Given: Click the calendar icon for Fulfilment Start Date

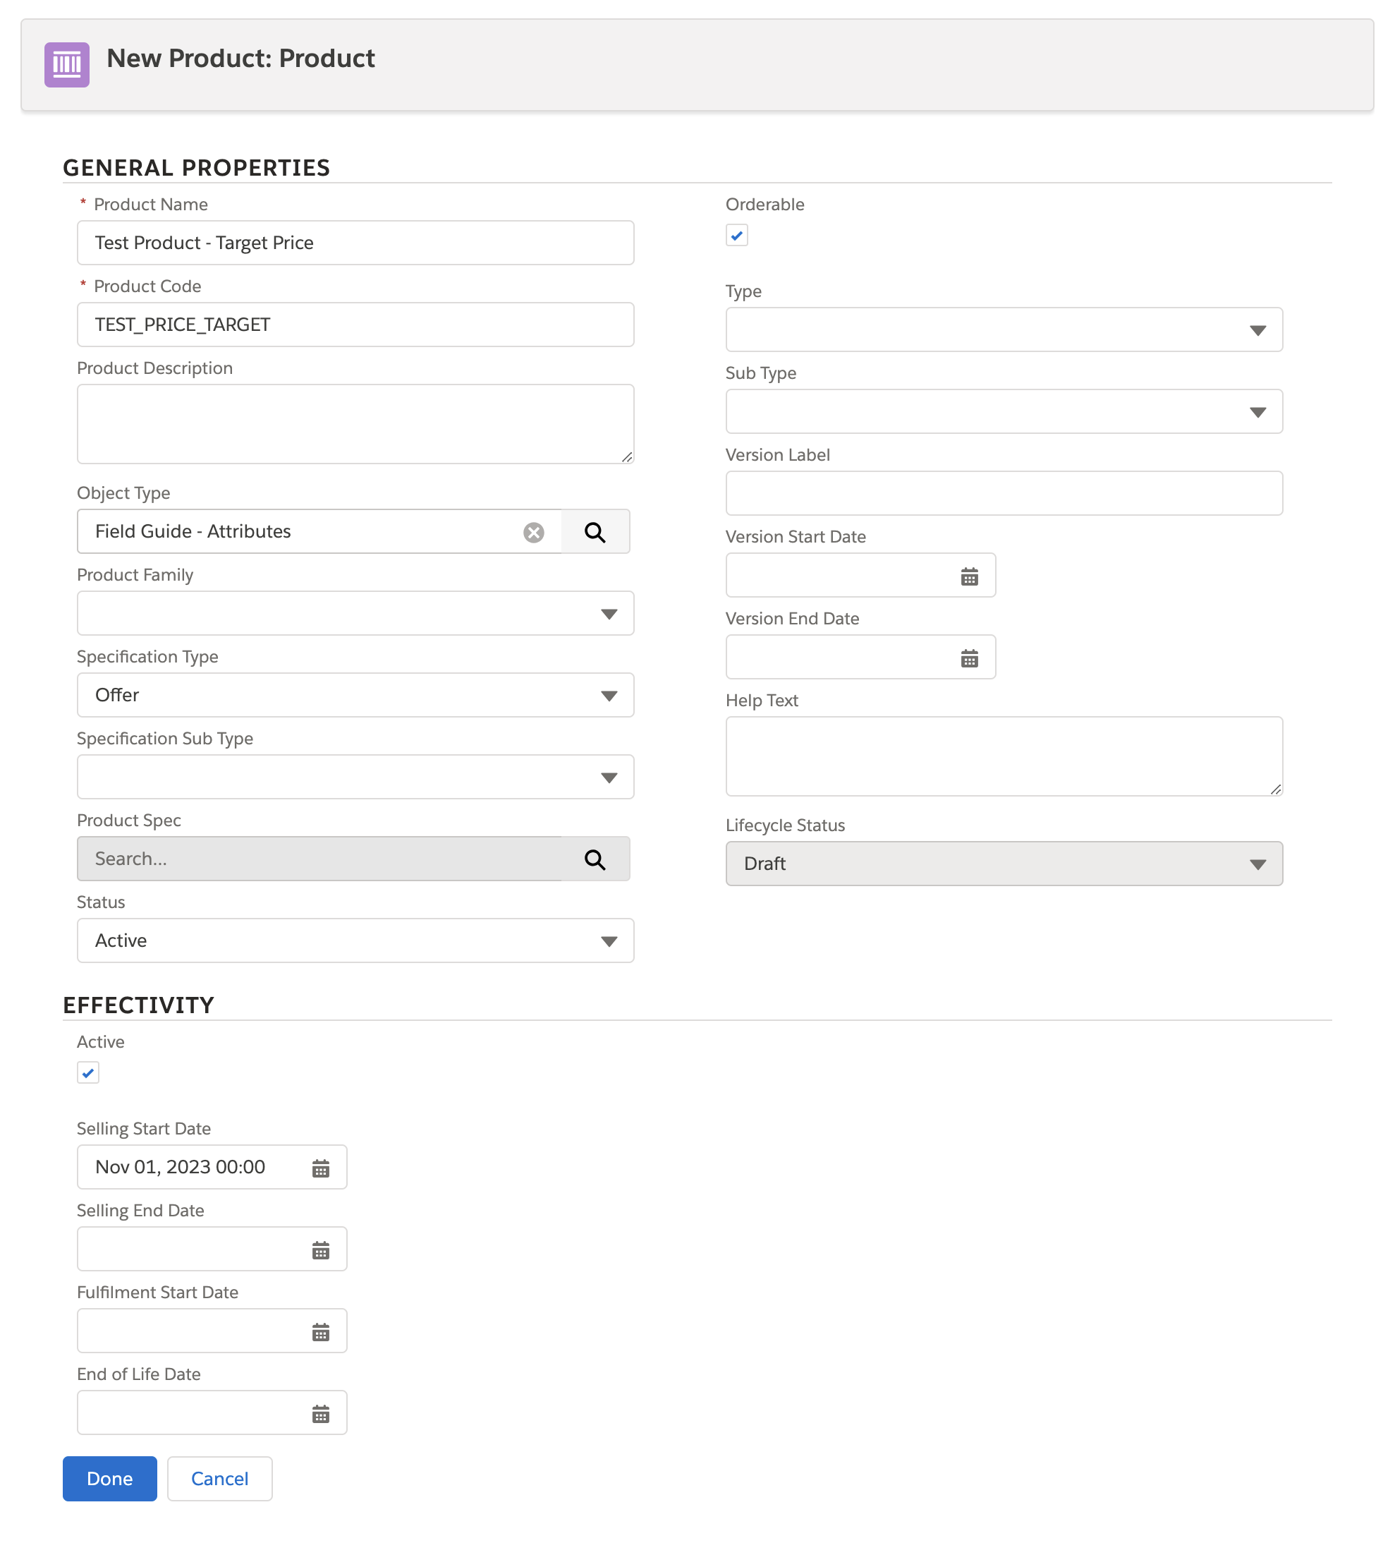Looking at the screenshot, I should (322, 1331).
